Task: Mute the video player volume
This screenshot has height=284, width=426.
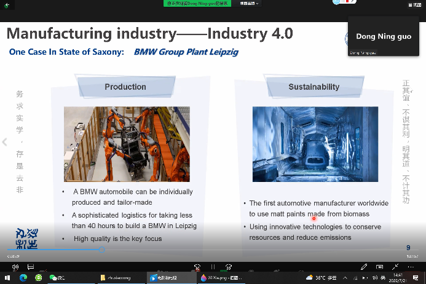Action: [x=15, y=267]
